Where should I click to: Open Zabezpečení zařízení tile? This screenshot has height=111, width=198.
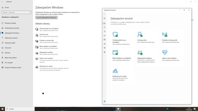tap(147, 56)
